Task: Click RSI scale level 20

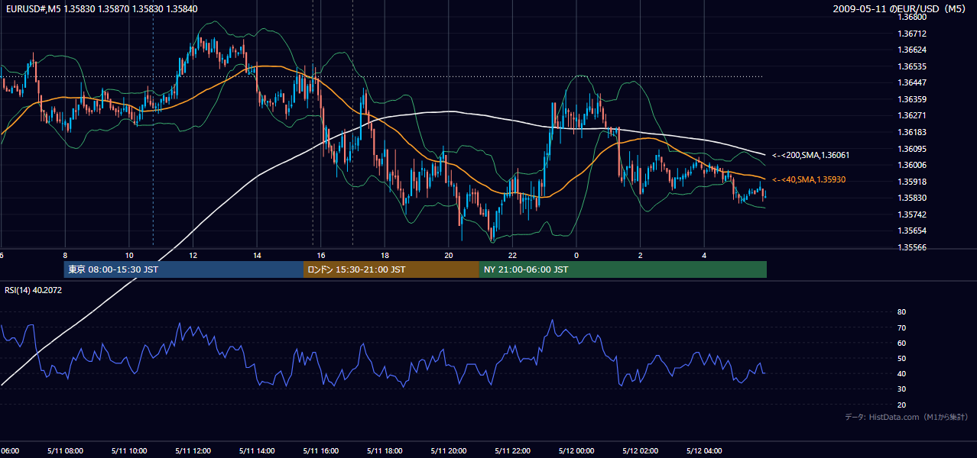Action: 901,405
